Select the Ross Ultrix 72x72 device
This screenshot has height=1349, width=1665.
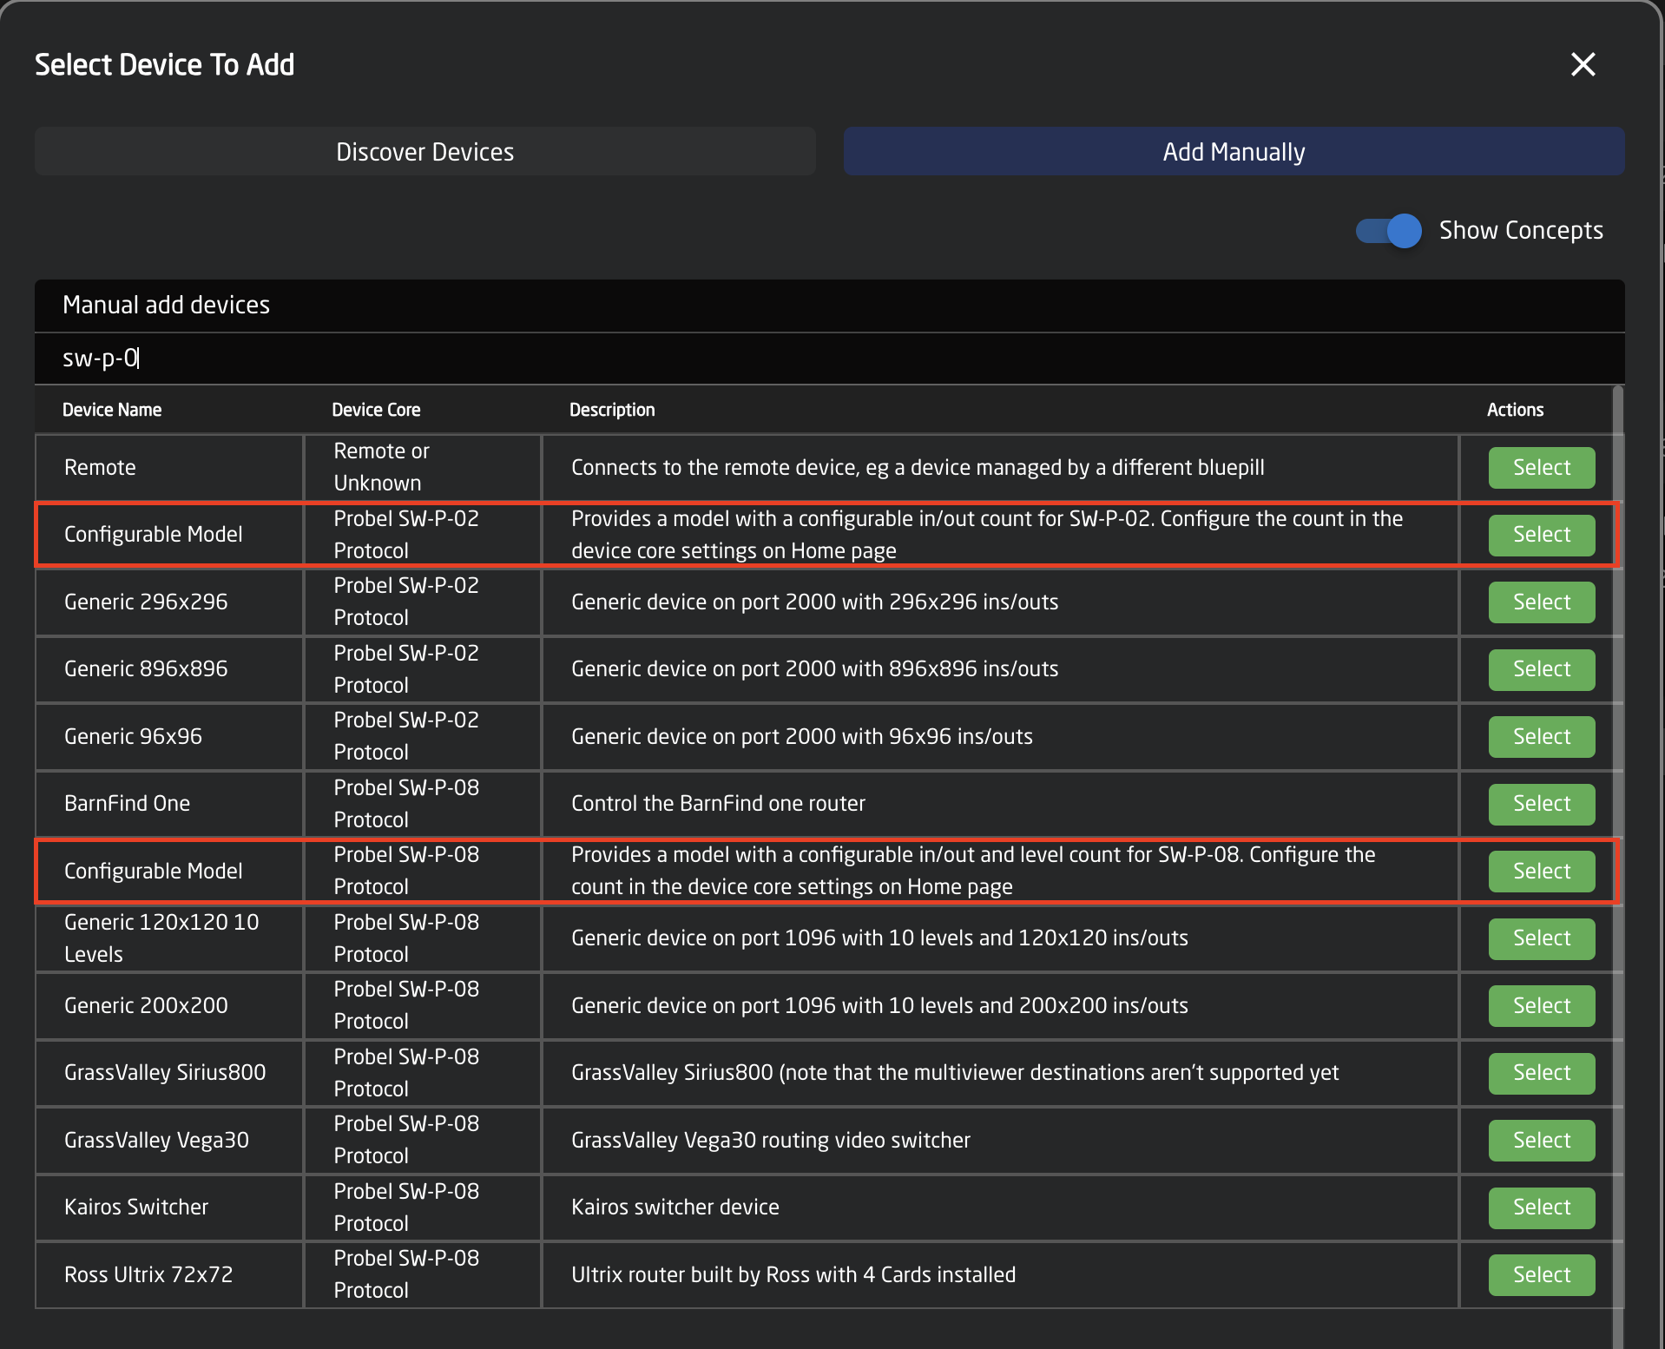(x=1542, y=1275)
